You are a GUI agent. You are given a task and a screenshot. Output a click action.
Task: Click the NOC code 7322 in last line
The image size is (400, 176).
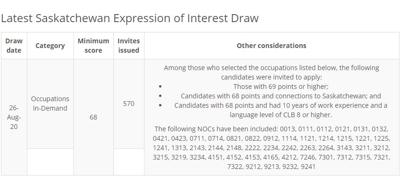tap(234, 167)
